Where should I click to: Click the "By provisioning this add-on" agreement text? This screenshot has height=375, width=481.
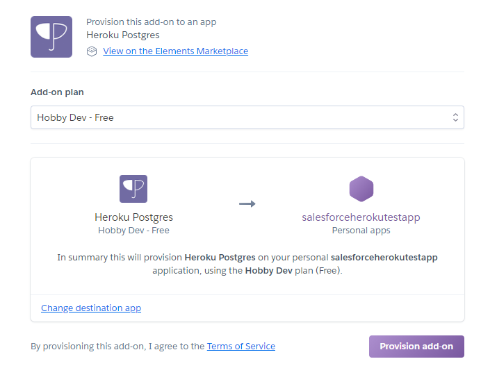click(x=117, y=347)
